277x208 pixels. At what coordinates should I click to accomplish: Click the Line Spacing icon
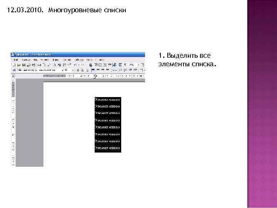(113, 70)
